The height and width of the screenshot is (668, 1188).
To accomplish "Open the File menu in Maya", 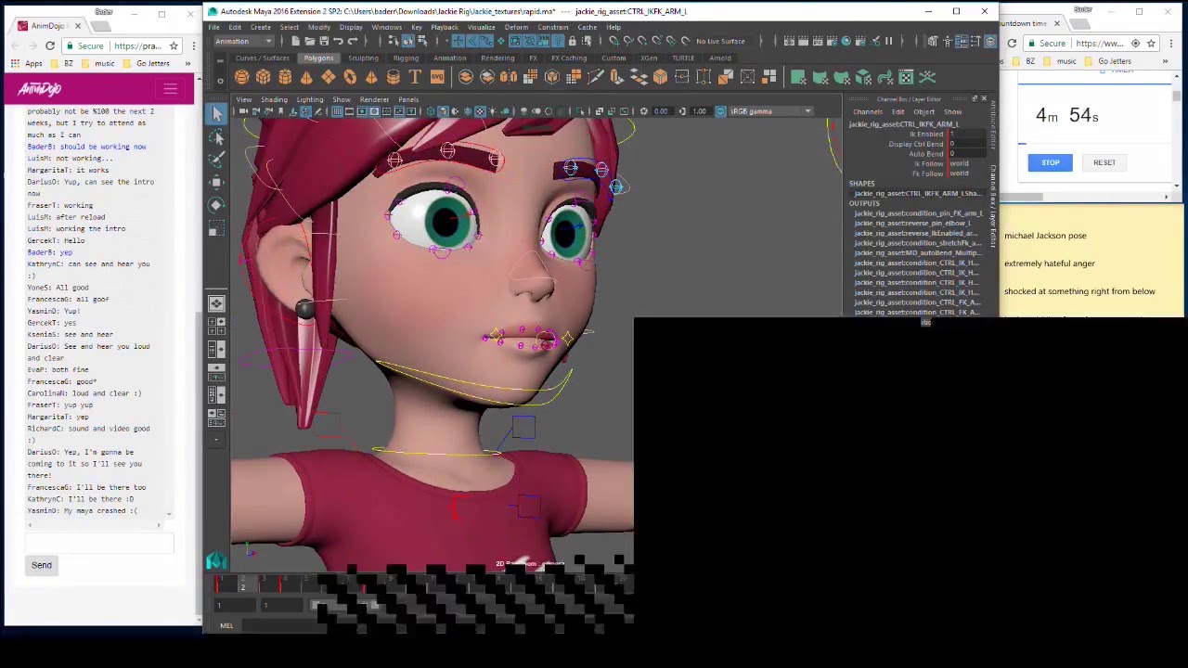I will pyautogui.click(x=214, y=27).
